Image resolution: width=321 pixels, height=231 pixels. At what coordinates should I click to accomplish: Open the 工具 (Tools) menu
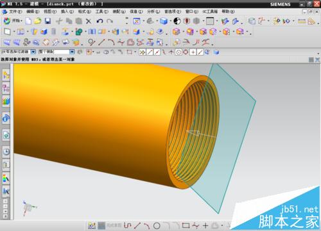pos(102,12)
